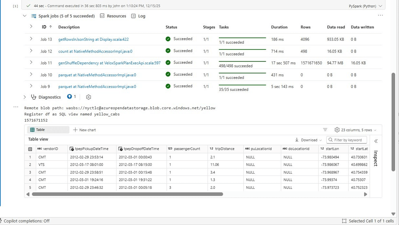This screenshot has width=399, height=225.
Task: Toggle Copilot completions in status bar
Action: click(26, 221)
